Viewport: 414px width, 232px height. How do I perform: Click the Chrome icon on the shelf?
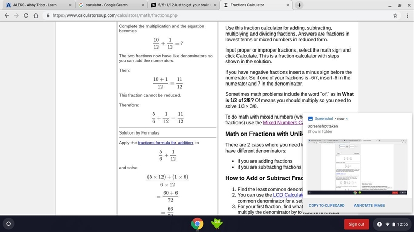tap(197, 224)
